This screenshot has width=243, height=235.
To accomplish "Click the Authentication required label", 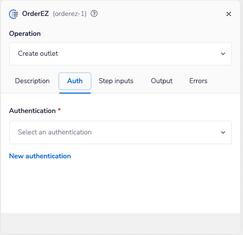I will coord(35,111).
